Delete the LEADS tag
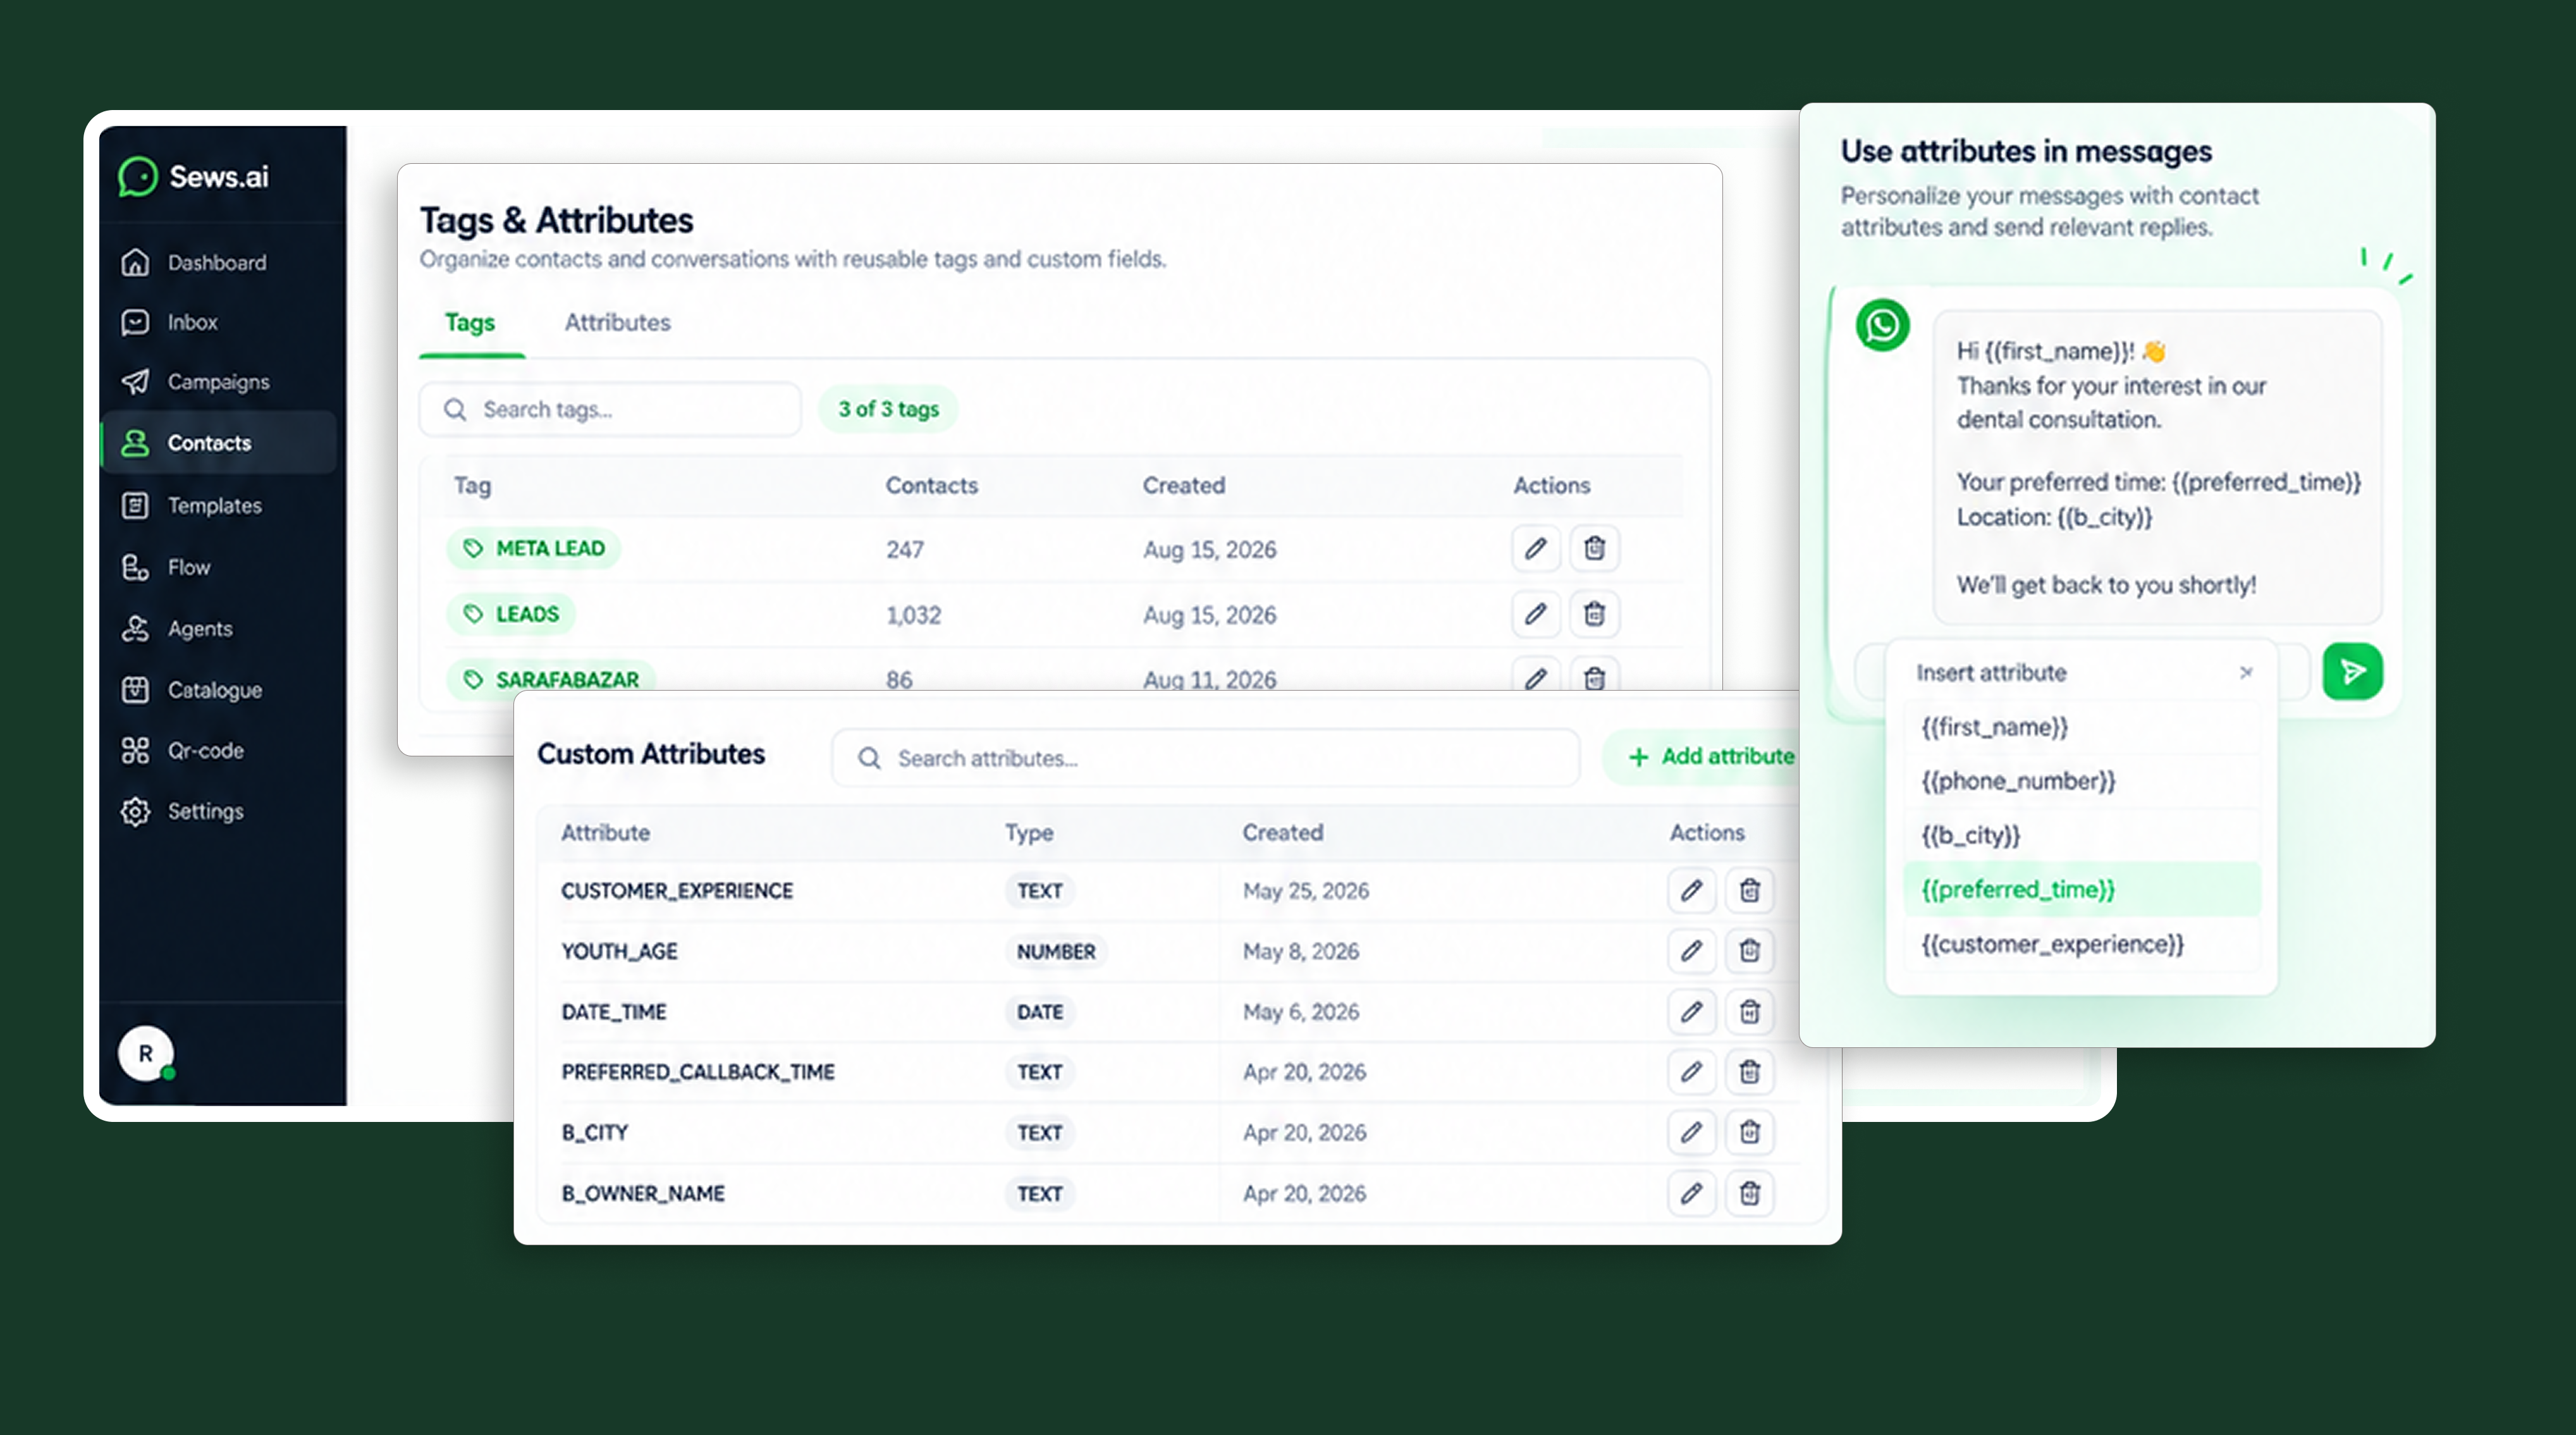Viewport: 2576px width, 1435px height. click(x=1594, y=613)
